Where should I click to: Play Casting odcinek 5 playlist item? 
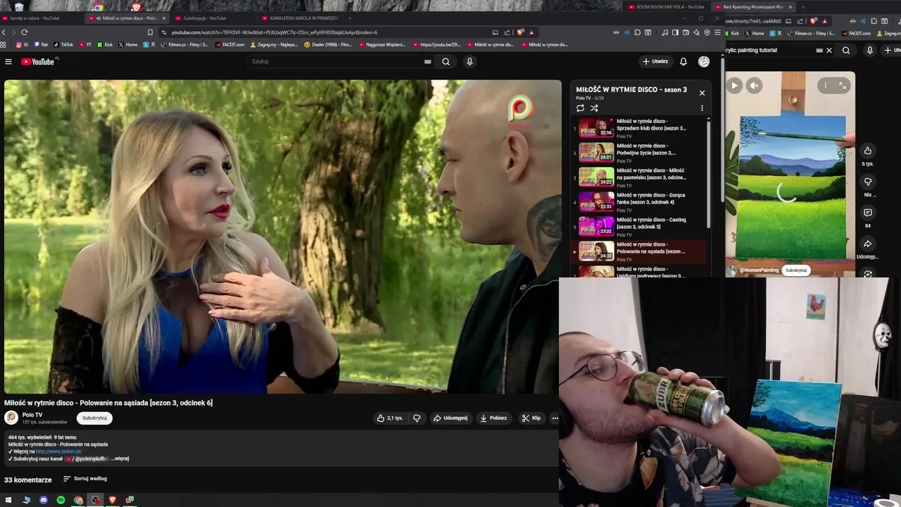638,227
